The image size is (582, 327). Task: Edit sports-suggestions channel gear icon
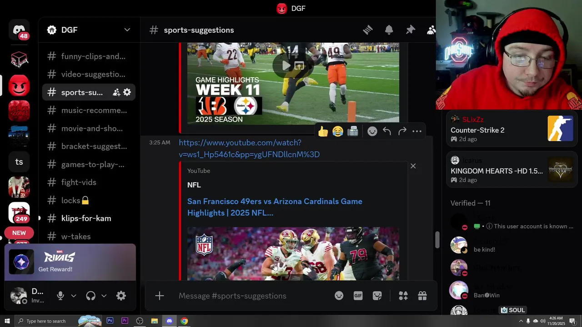(127, 92)
